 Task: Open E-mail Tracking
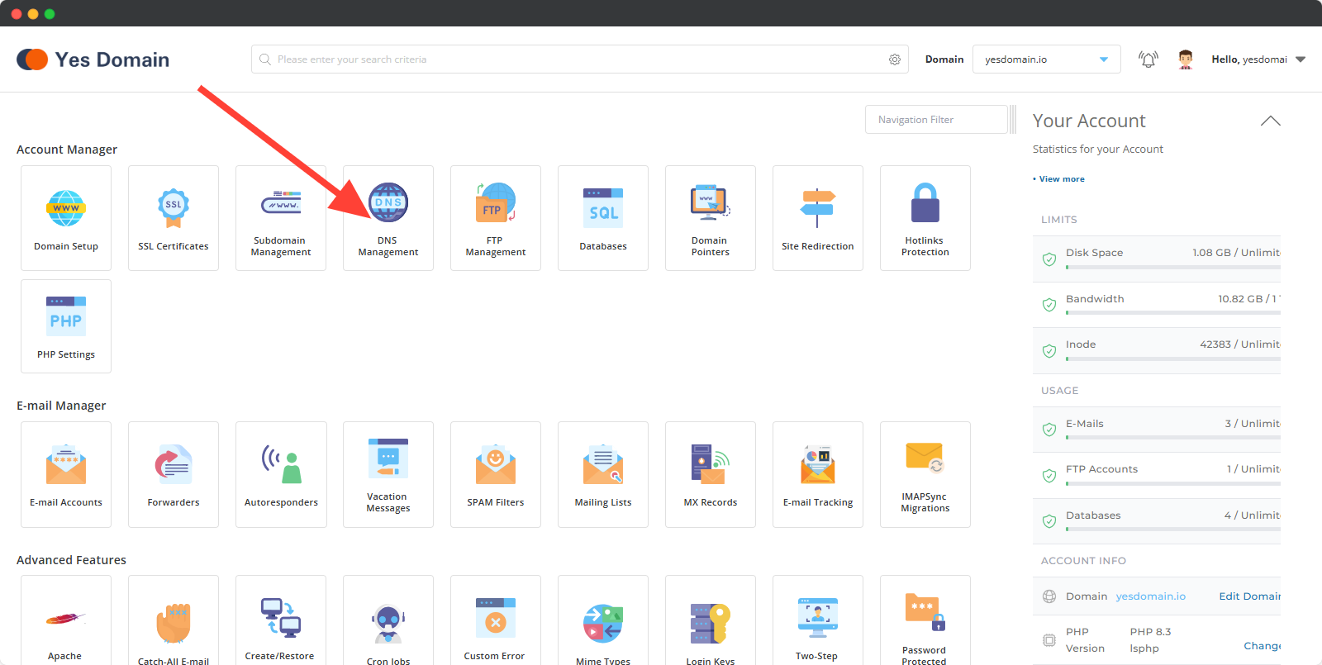pos(818,474)
